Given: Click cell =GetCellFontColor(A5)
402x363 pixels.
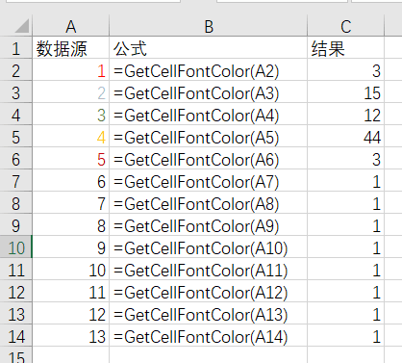Looking at the screenshot, I should click(x=209, y=137).
